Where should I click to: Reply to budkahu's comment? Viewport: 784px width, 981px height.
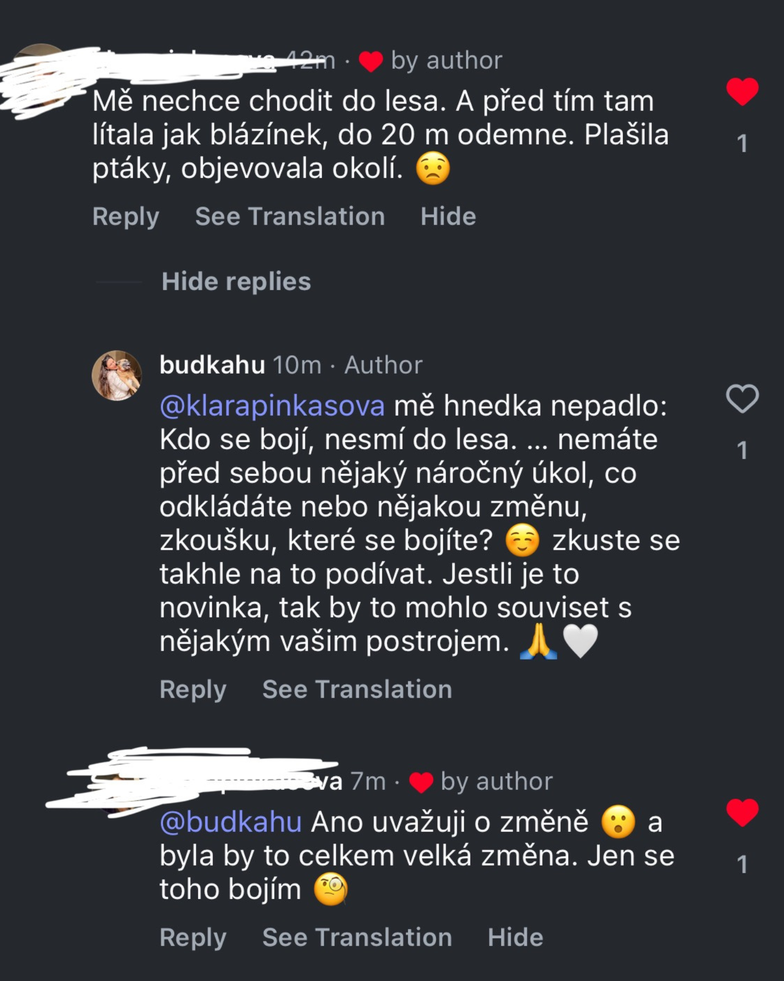(x=193, y=690)
